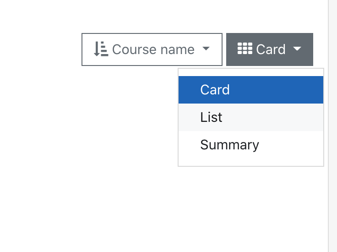
Task: Click the sort-order icon beside Course name
Action: click(101, 49)
